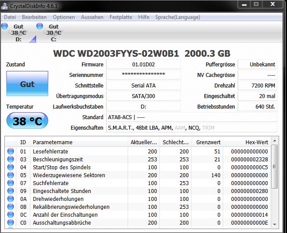Click status orb for Anzahl der Einschaltungen
The width and height of the screenshot is (287, 233).
click(11, 215)
